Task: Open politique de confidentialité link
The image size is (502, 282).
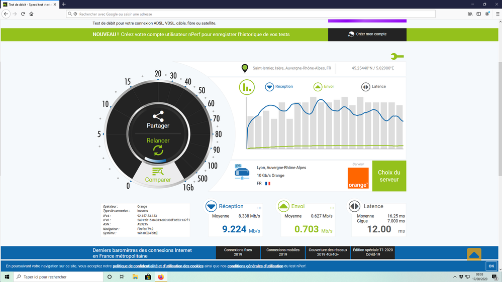Action: coord(158,266)
